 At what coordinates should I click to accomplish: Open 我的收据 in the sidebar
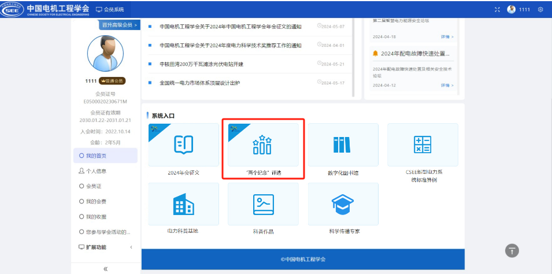tap(105, 217)
